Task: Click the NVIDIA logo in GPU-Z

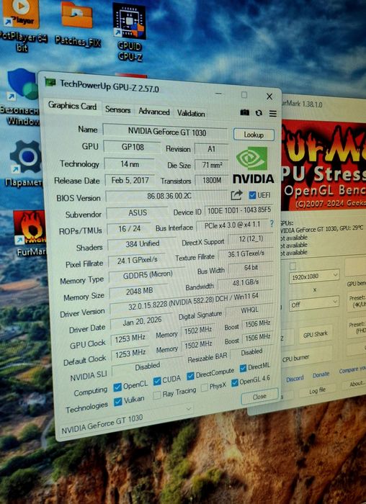Action: coord(254,165)
